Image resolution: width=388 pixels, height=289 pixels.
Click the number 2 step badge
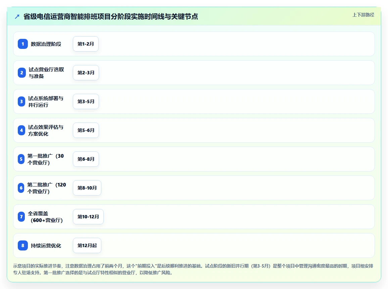[22, 73]
